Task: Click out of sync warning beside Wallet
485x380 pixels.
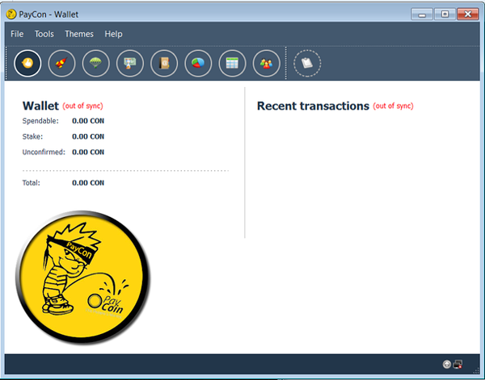Action: click(82, 106)
